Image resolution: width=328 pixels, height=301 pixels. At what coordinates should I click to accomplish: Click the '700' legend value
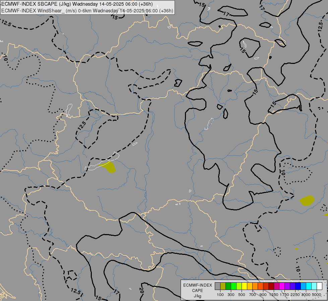tap(253, 295)
